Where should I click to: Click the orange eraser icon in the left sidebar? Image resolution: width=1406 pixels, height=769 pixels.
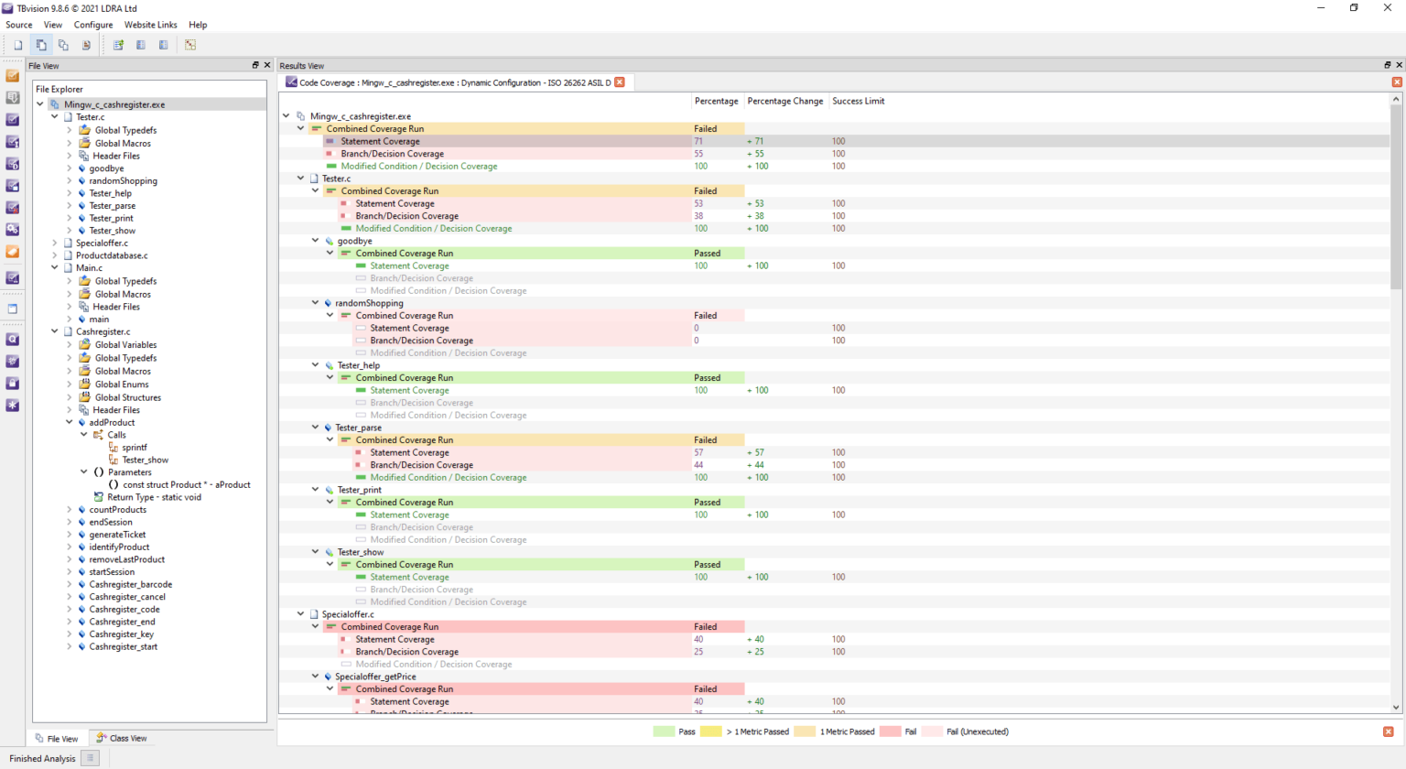tap(13, 252)
